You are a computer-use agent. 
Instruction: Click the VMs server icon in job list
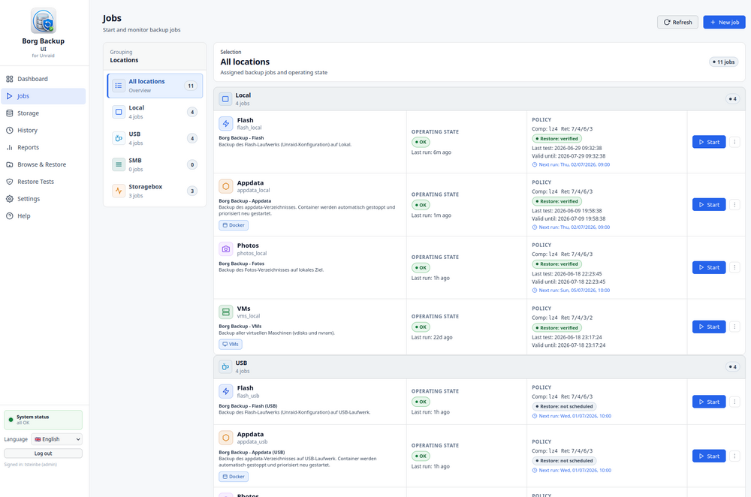[225, 312]
